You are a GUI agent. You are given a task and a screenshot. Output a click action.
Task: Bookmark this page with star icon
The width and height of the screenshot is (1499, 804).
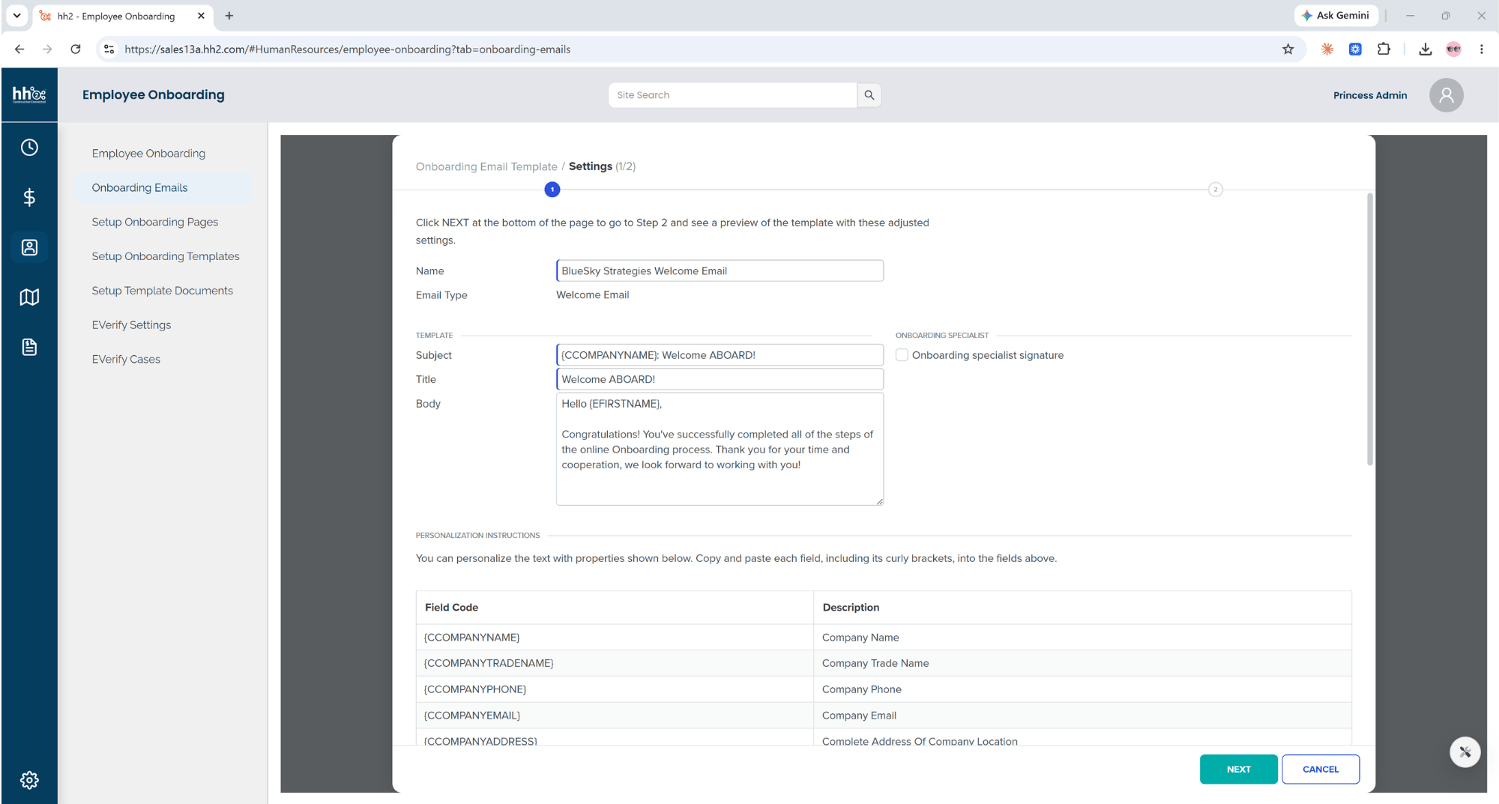point(1288,49)
